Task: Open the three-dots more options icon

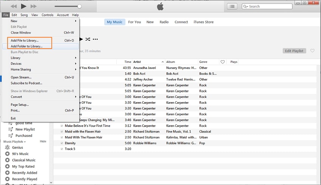Action: 95,39
